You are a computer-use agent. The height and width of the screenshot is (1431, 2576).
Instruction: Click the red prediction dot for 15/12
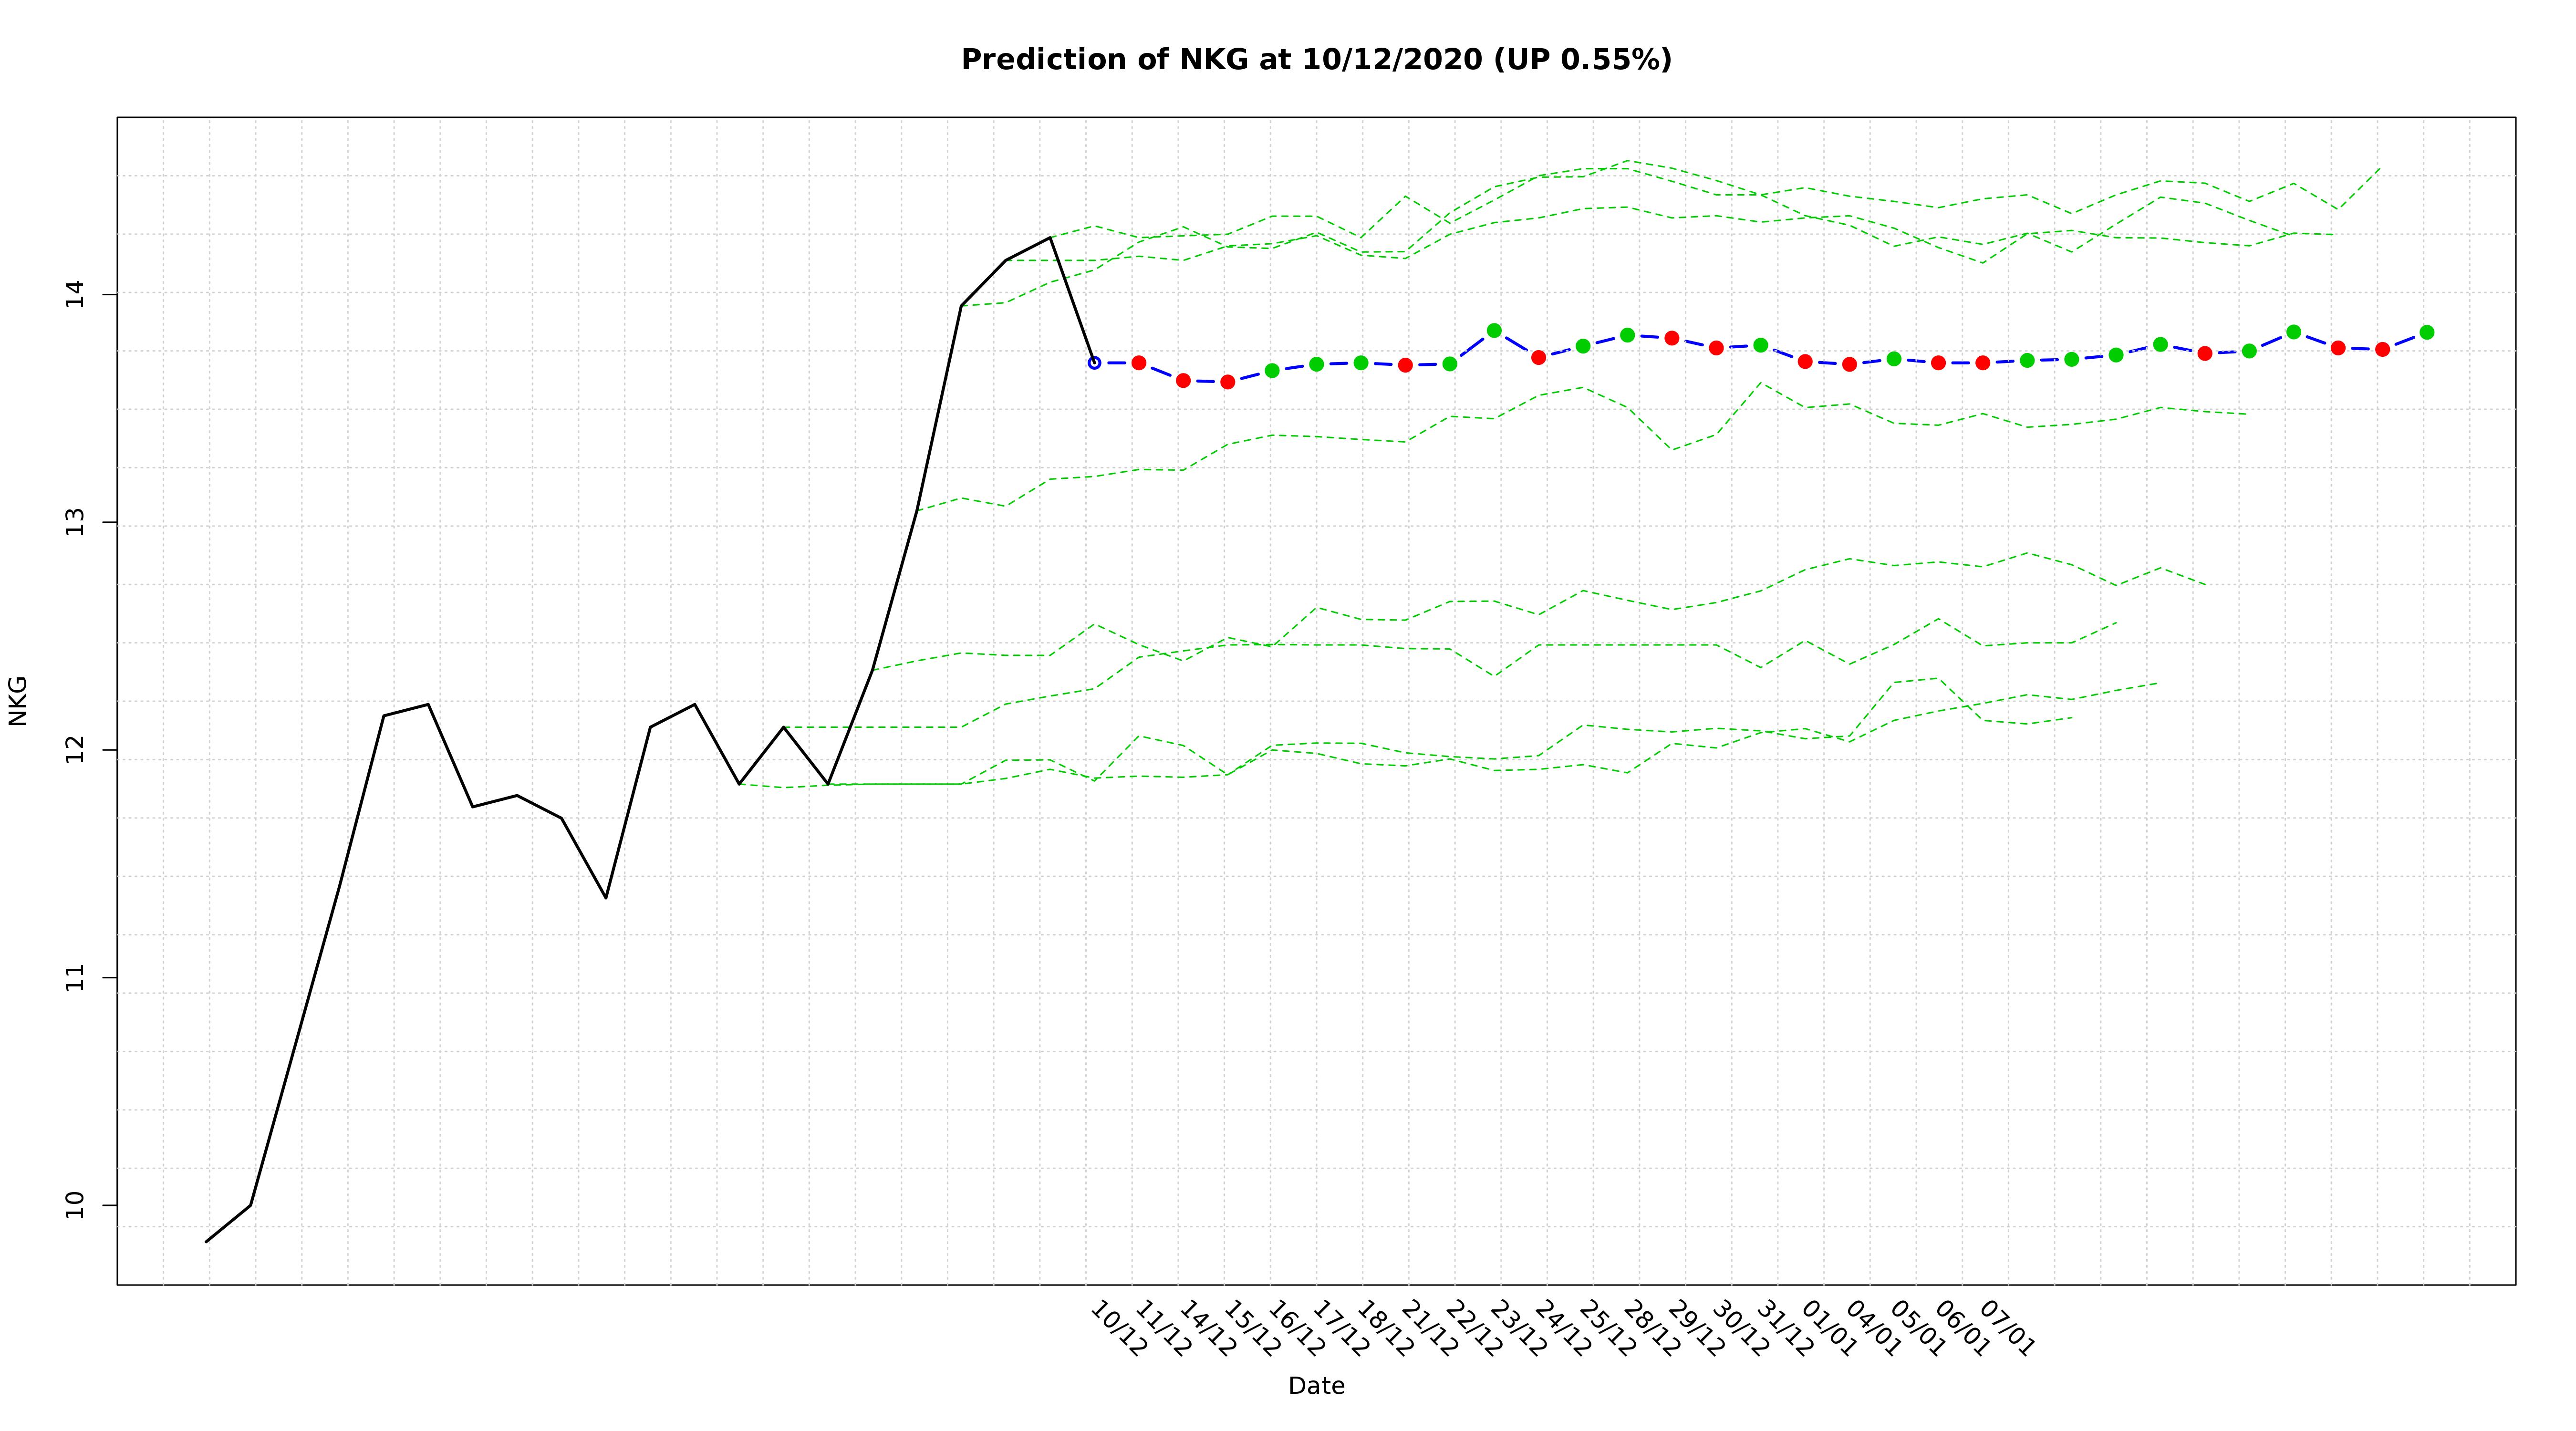[1228, 382]
